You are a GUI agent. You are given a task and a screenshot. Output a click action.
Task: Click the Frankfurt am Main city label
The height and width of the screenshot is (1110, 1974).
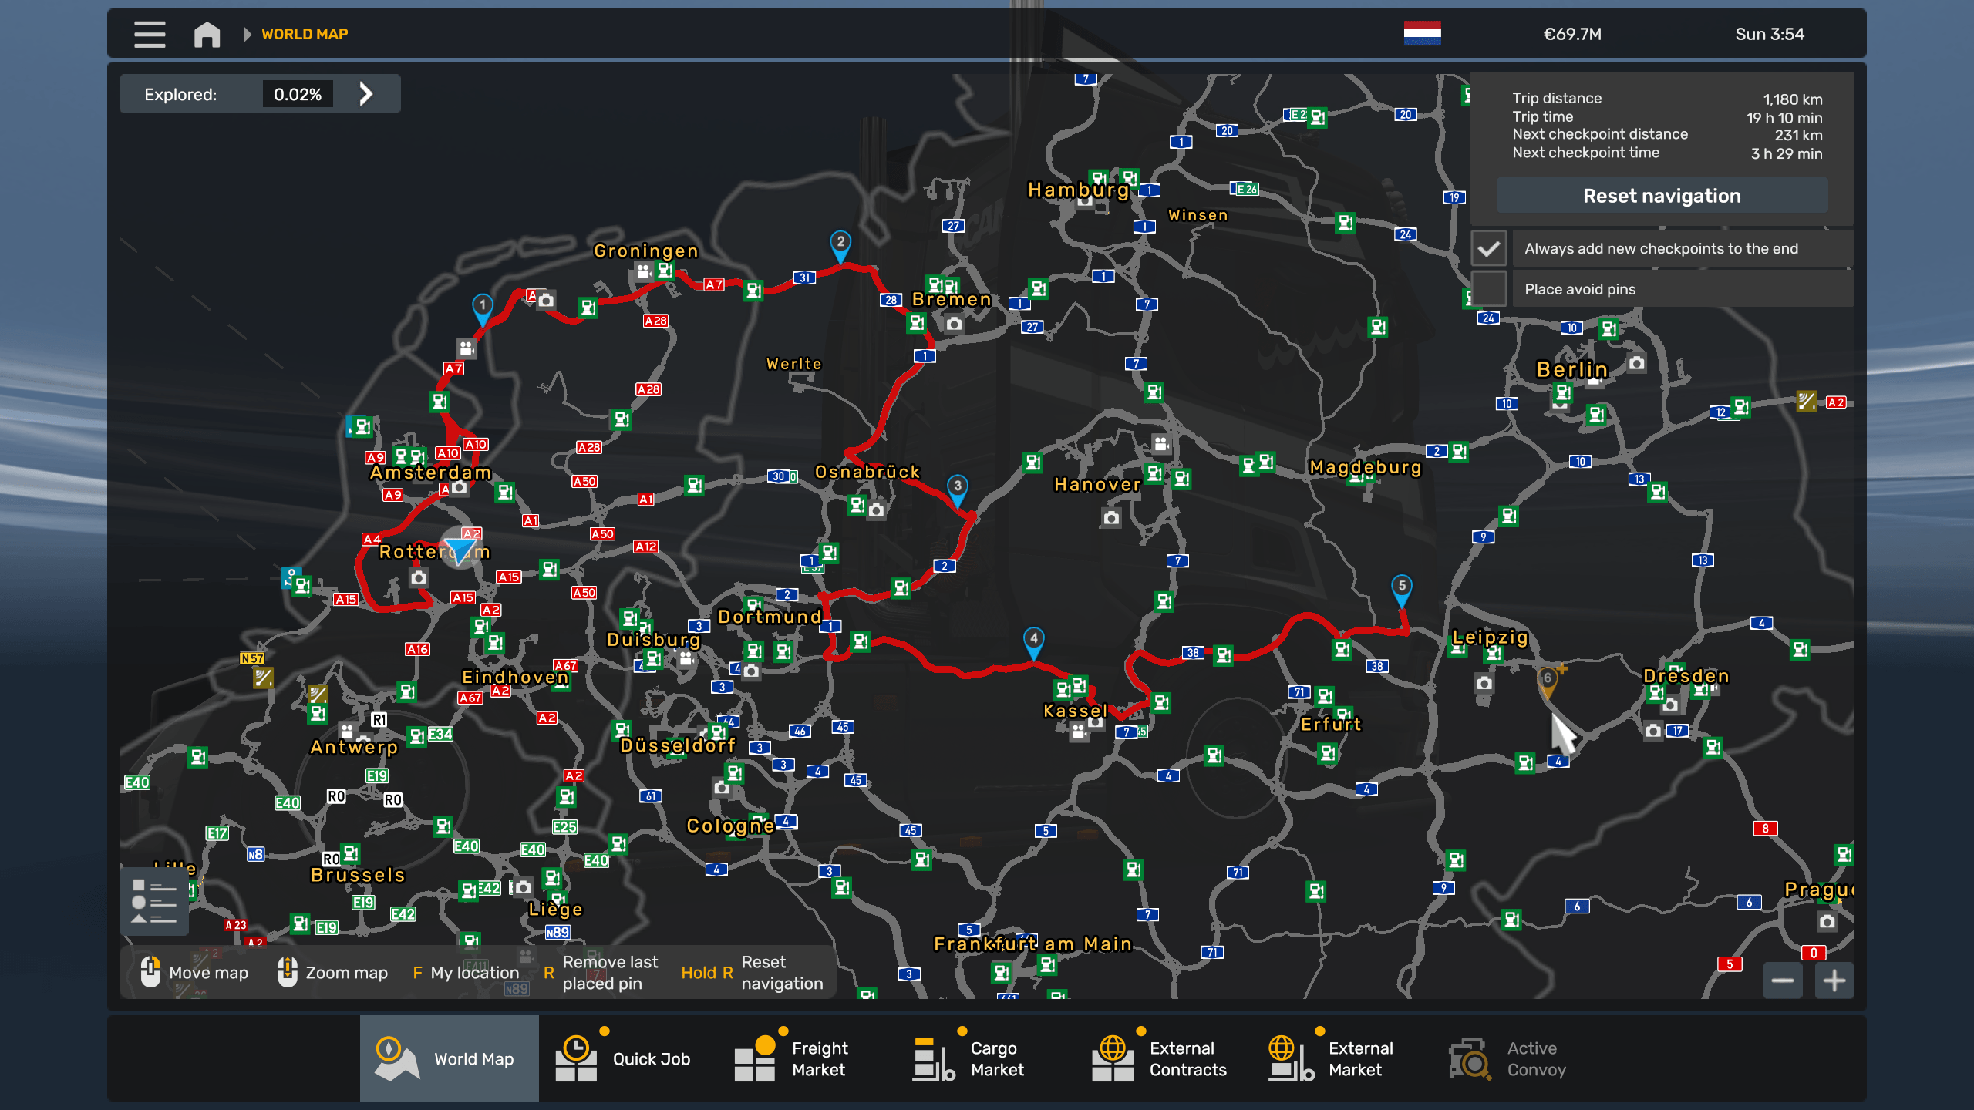pos(1032,943)
